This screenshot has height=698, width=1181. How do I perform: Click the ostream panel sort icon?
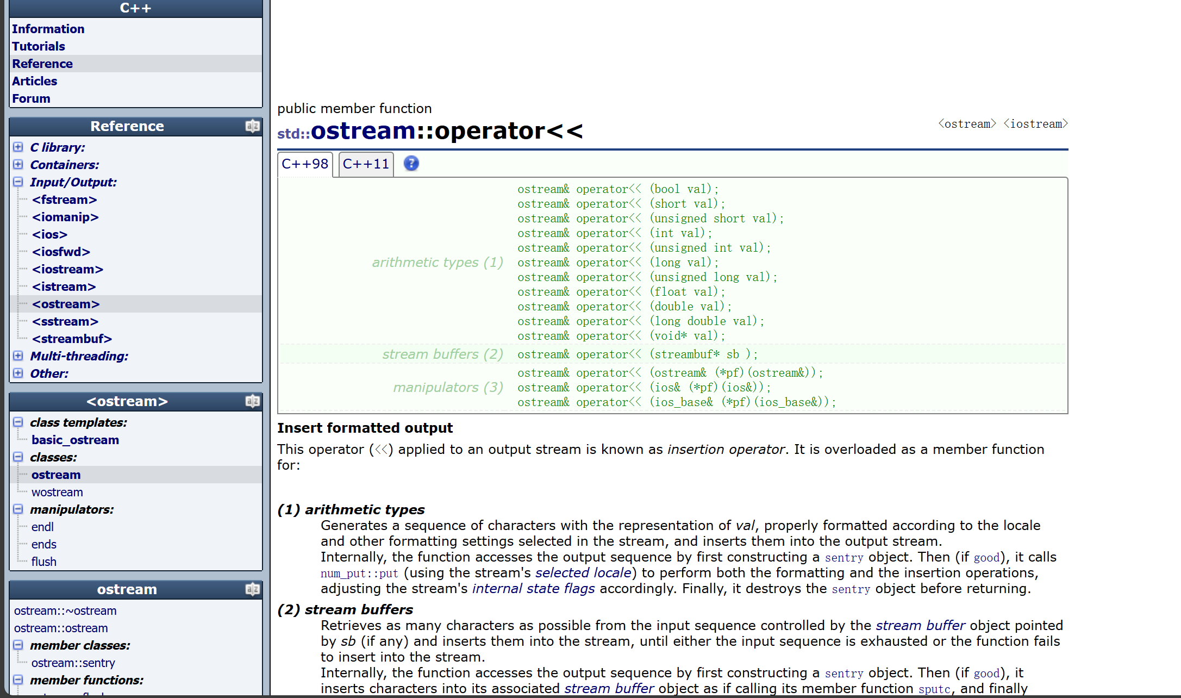pyautogui.click(x=252, y=589)
